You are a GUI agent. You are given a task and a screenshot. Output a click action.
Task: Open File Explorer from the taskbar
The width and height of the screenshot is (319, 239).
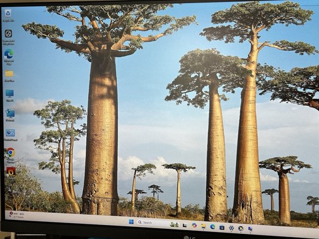coord(204,226)
